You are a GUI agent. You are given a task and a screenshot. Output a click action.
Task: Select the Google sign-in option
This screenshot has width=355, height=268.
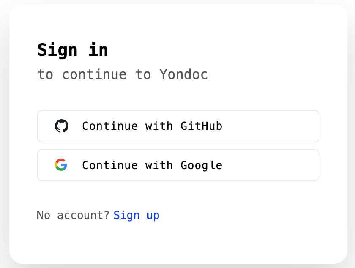tap(178, 165)
